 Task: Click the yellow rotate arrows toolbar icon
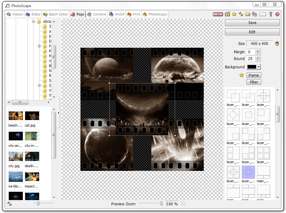(241, 14)
